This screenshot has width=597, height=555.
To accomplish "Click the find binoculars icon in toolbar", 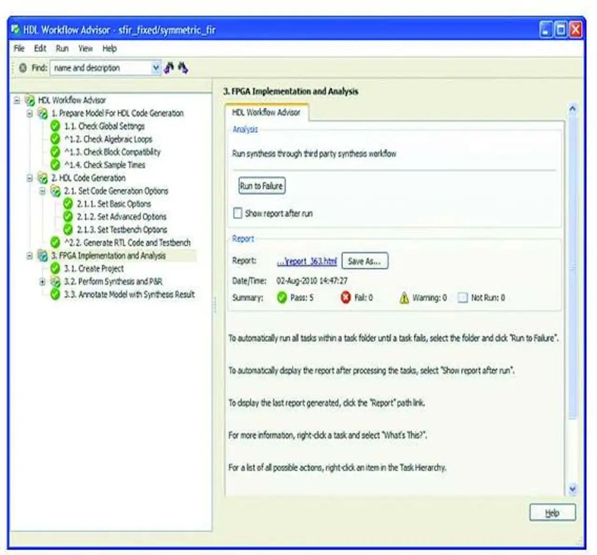I will [x=169, y=68].
